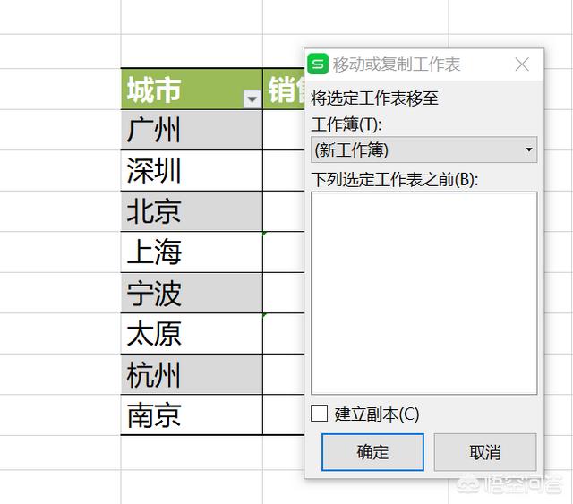Select the 城市 header cell
The width and height of the screenshot is (573, 504).
192,89
